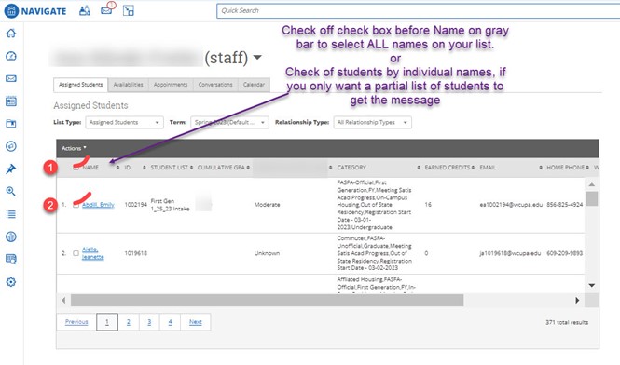Click the horizontal scroll-left arrow
The height and width of the screenshot is (365, 620).
click(63, 300)
